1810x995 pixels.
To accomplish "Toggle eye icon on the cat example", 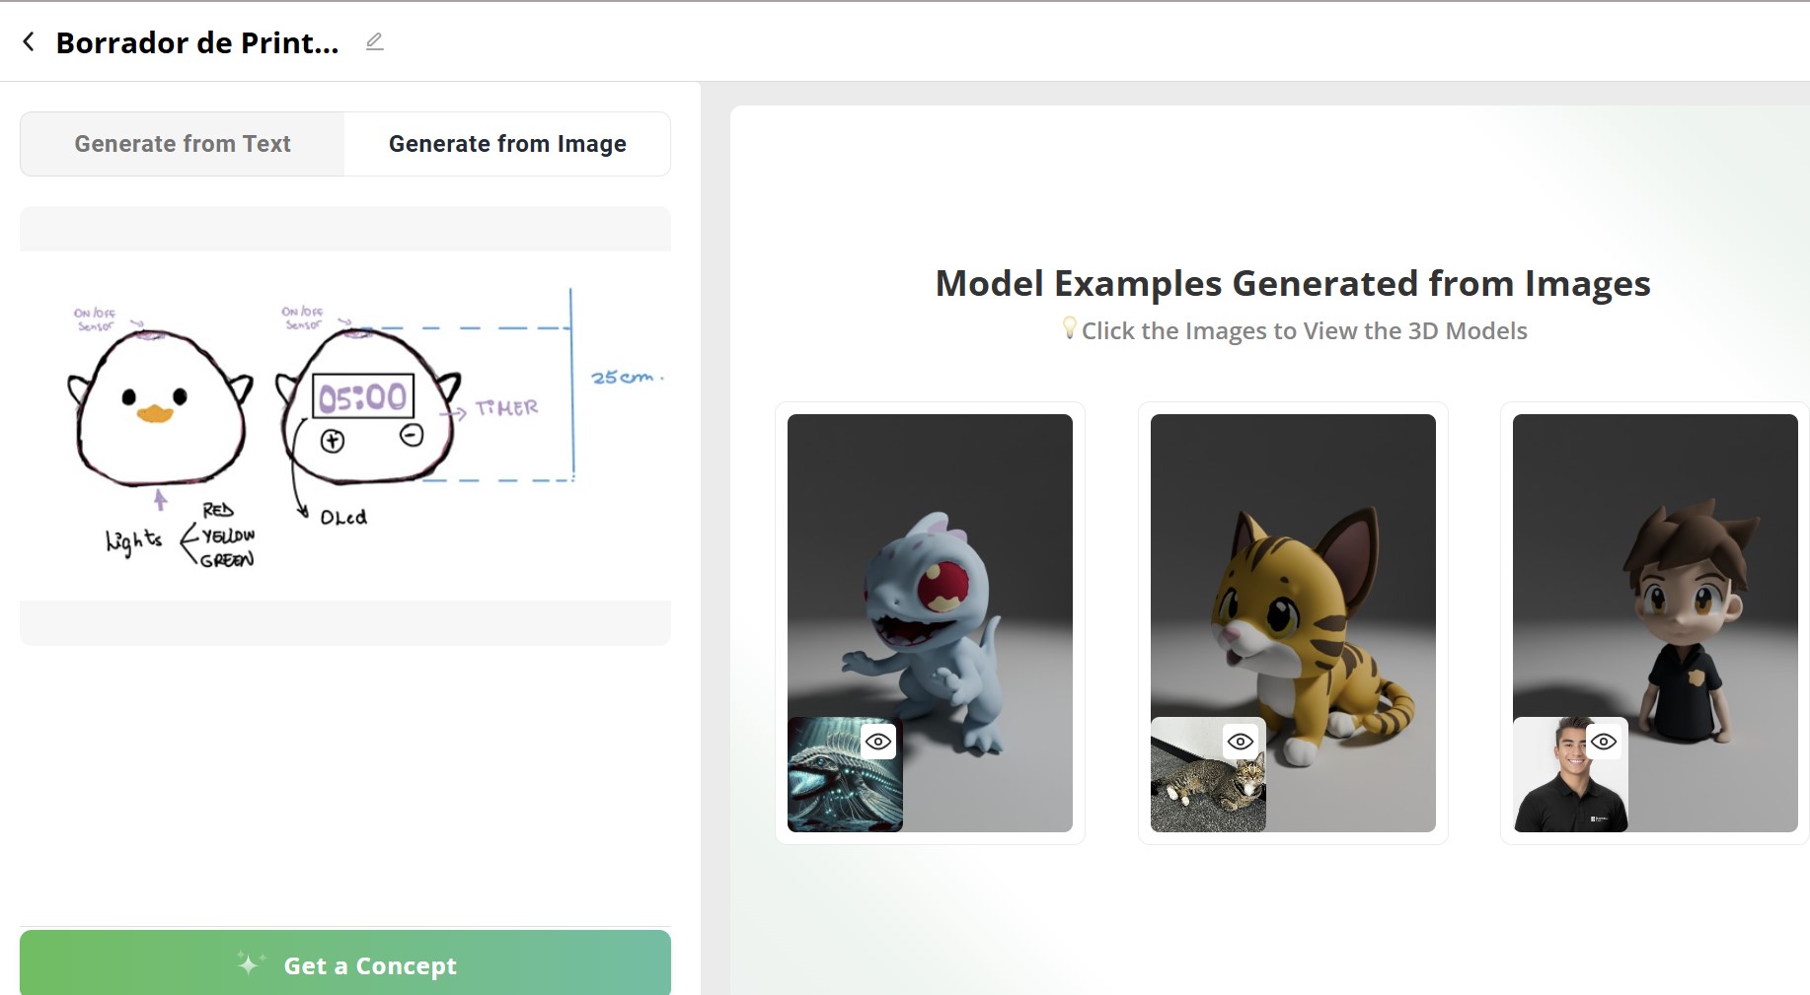I will click(x=1241, y=742).
